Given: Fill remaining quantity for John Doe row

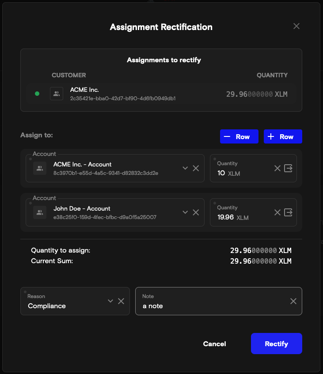Looking at the screenshot, I should click(x=289, y=212).
